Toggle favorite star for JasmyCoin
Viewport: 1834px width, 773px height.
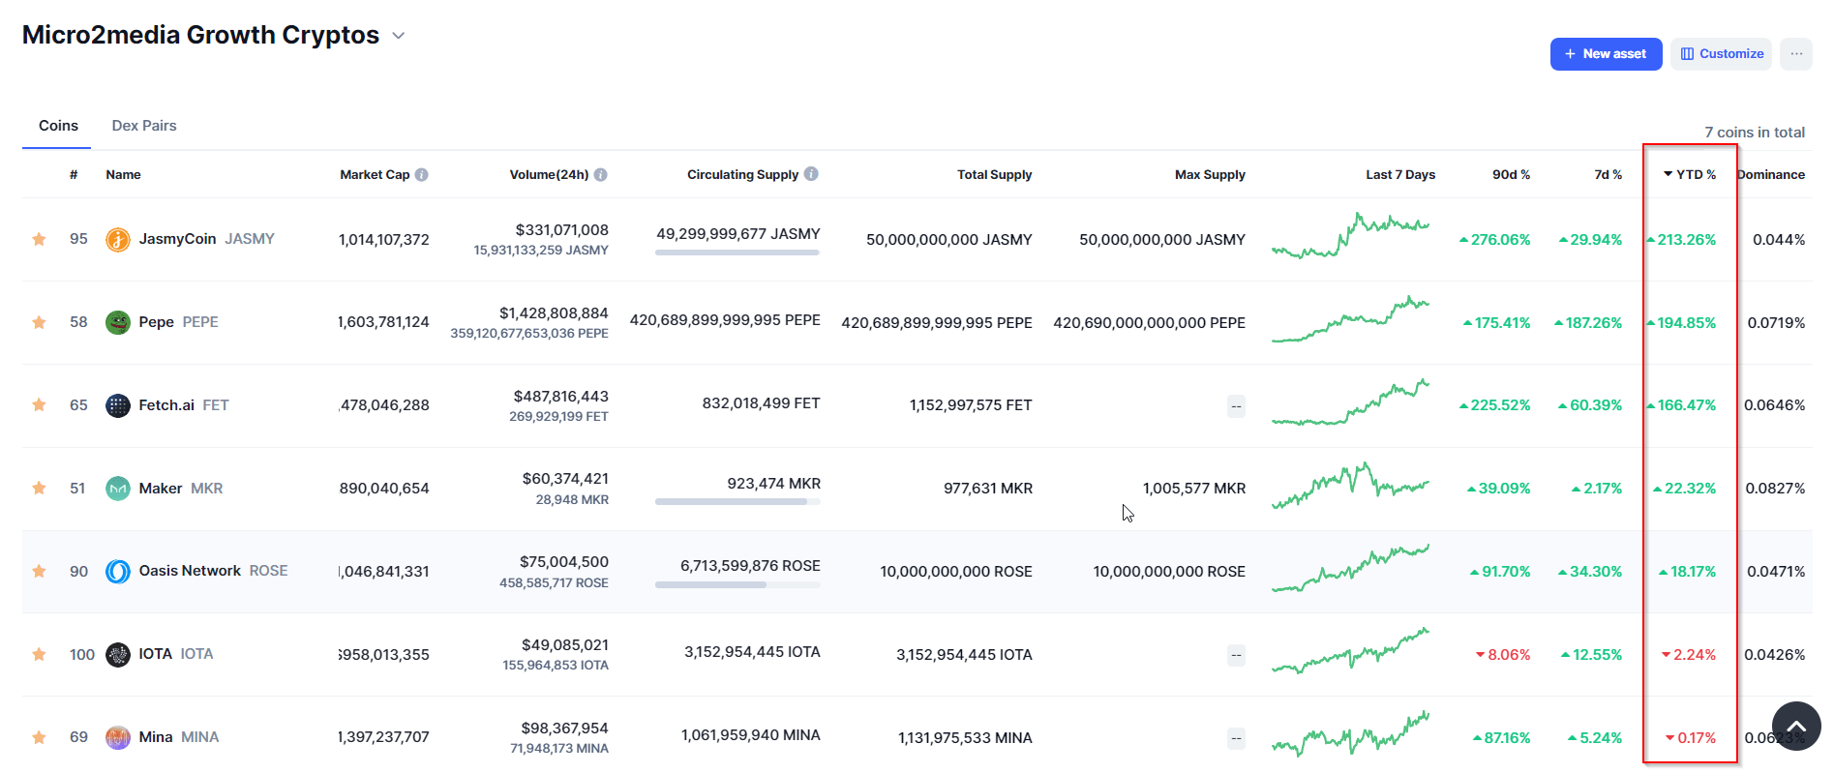(x=39, y=239)
